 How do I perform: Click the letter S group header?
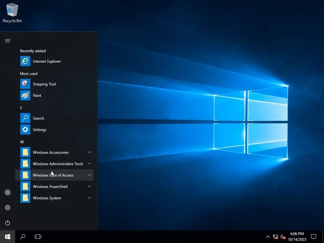(x=21, y=108)
